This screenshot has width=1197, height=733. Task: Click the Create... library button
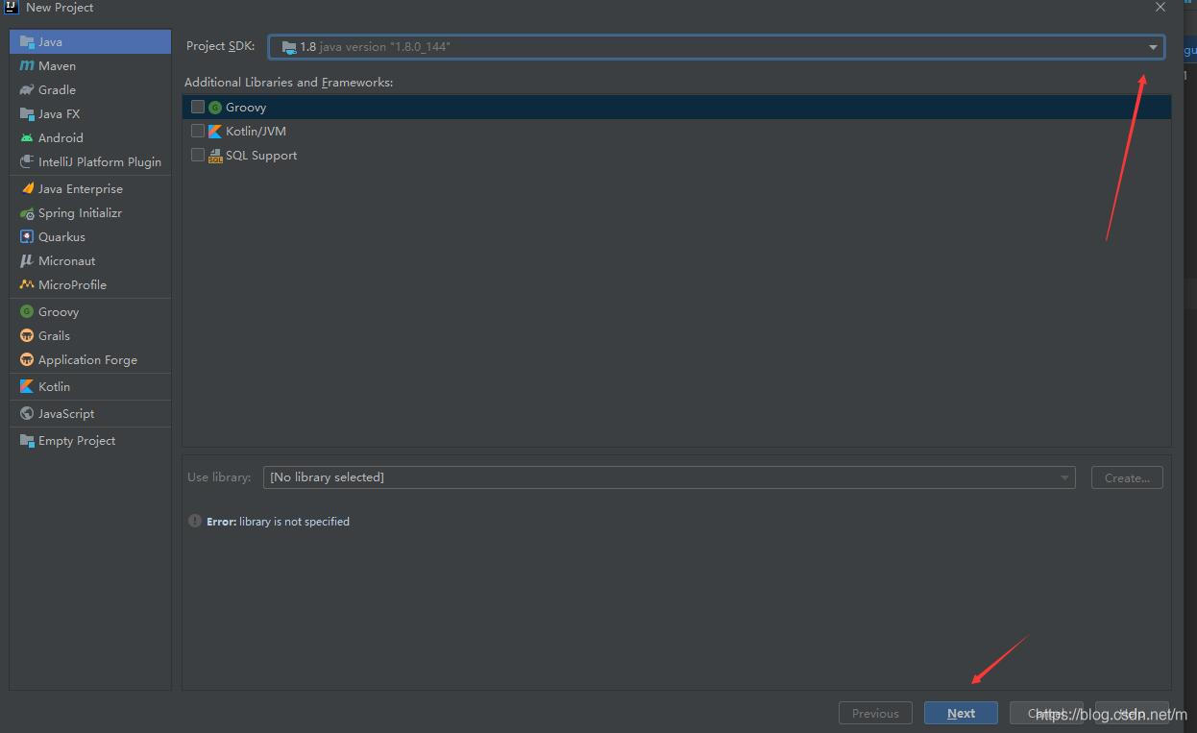1127,477
